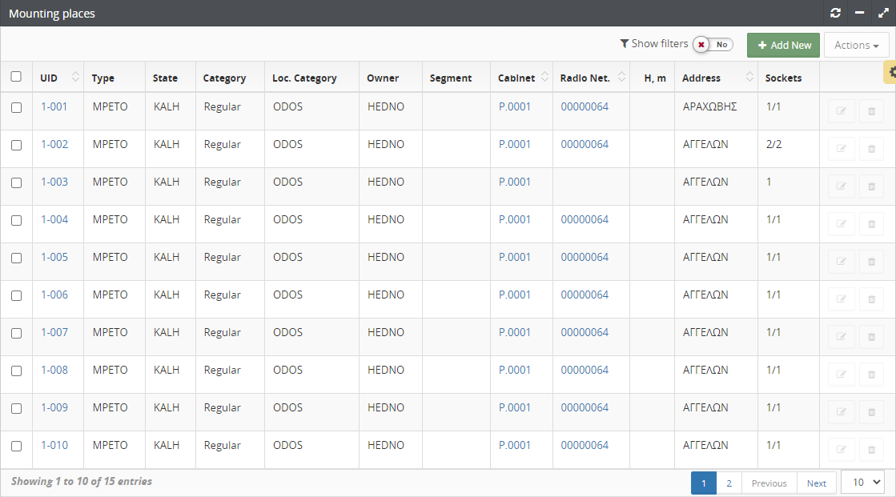896x497 pixels.
Task: Sort by UID column using sort arrows
Action: tap(76, 77)
